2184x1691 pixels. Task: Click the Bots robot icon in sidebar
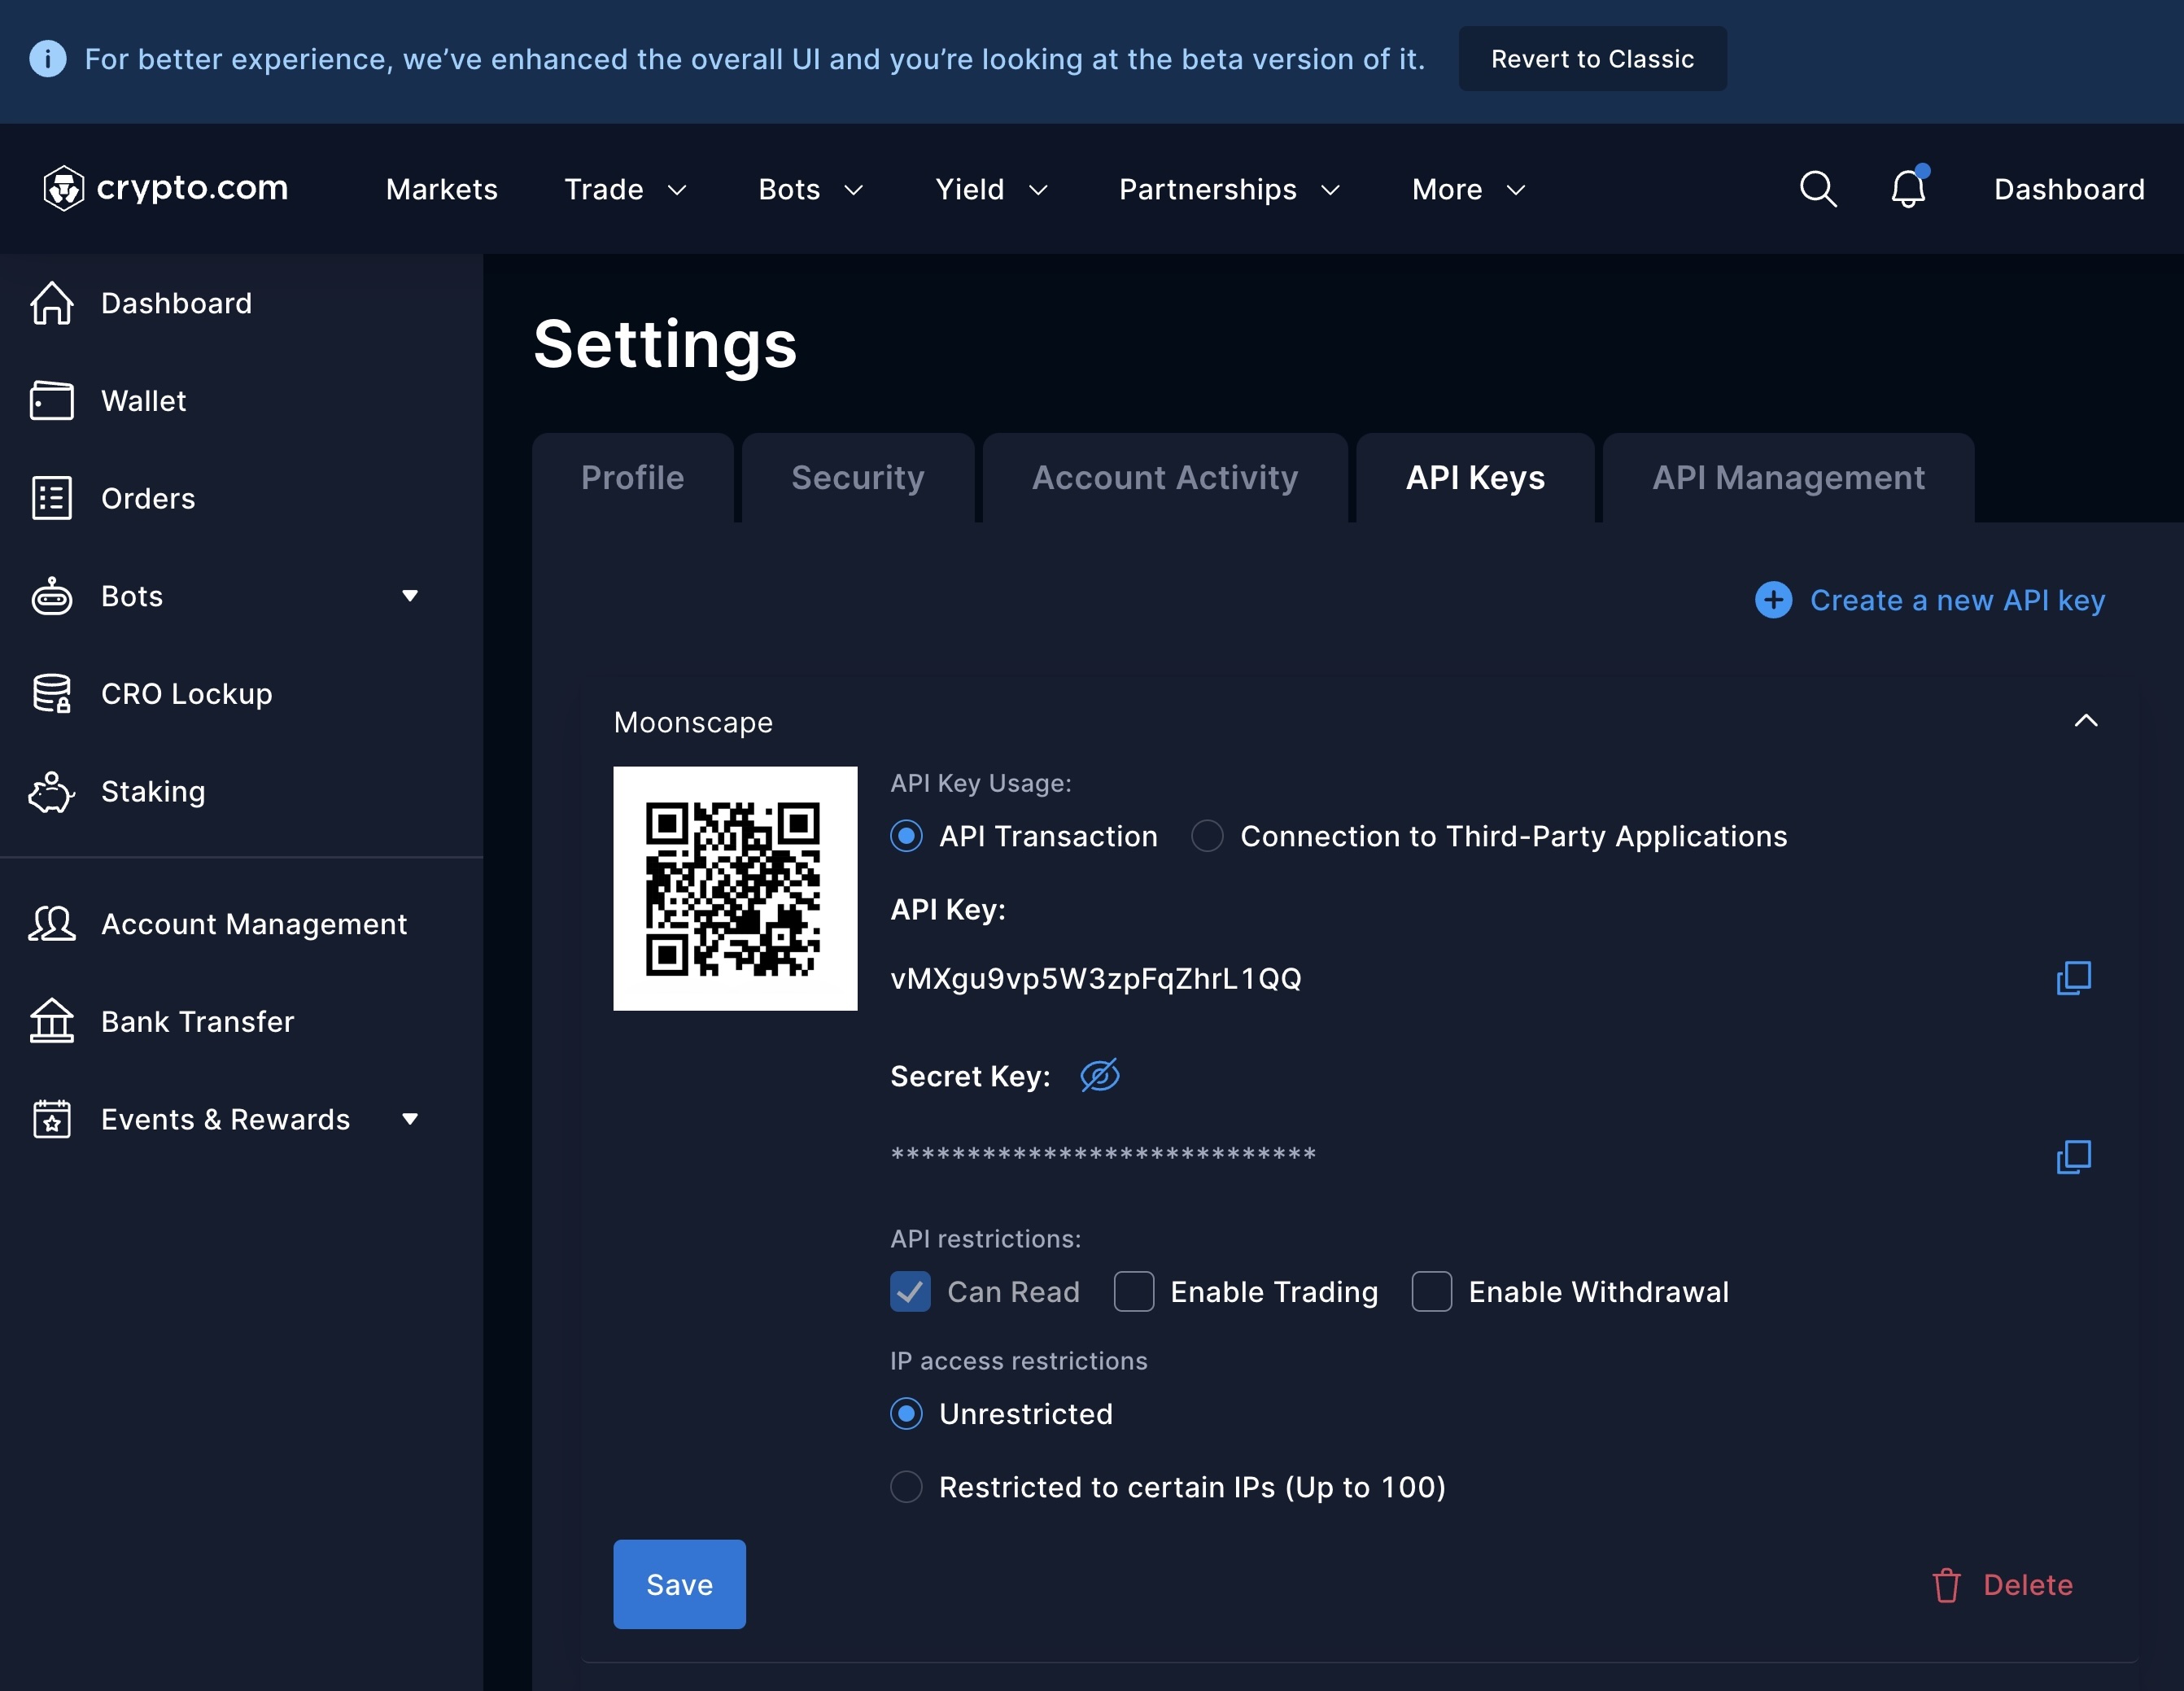tap(52, 596)
